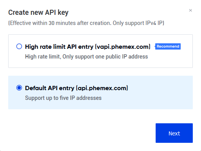201x151 pixels.
Task: Select the High rate limit API entry radio button
Action: point(19,46)
